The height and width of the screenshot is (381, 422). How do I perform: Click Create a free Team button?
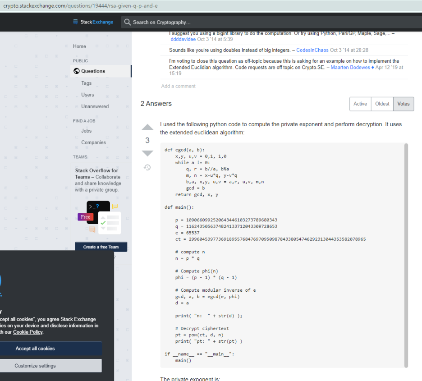(101, 247)
